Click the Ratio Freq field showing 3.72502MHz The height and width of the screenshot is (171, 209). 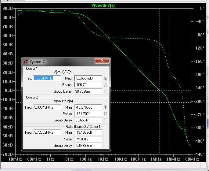(47, 132)
